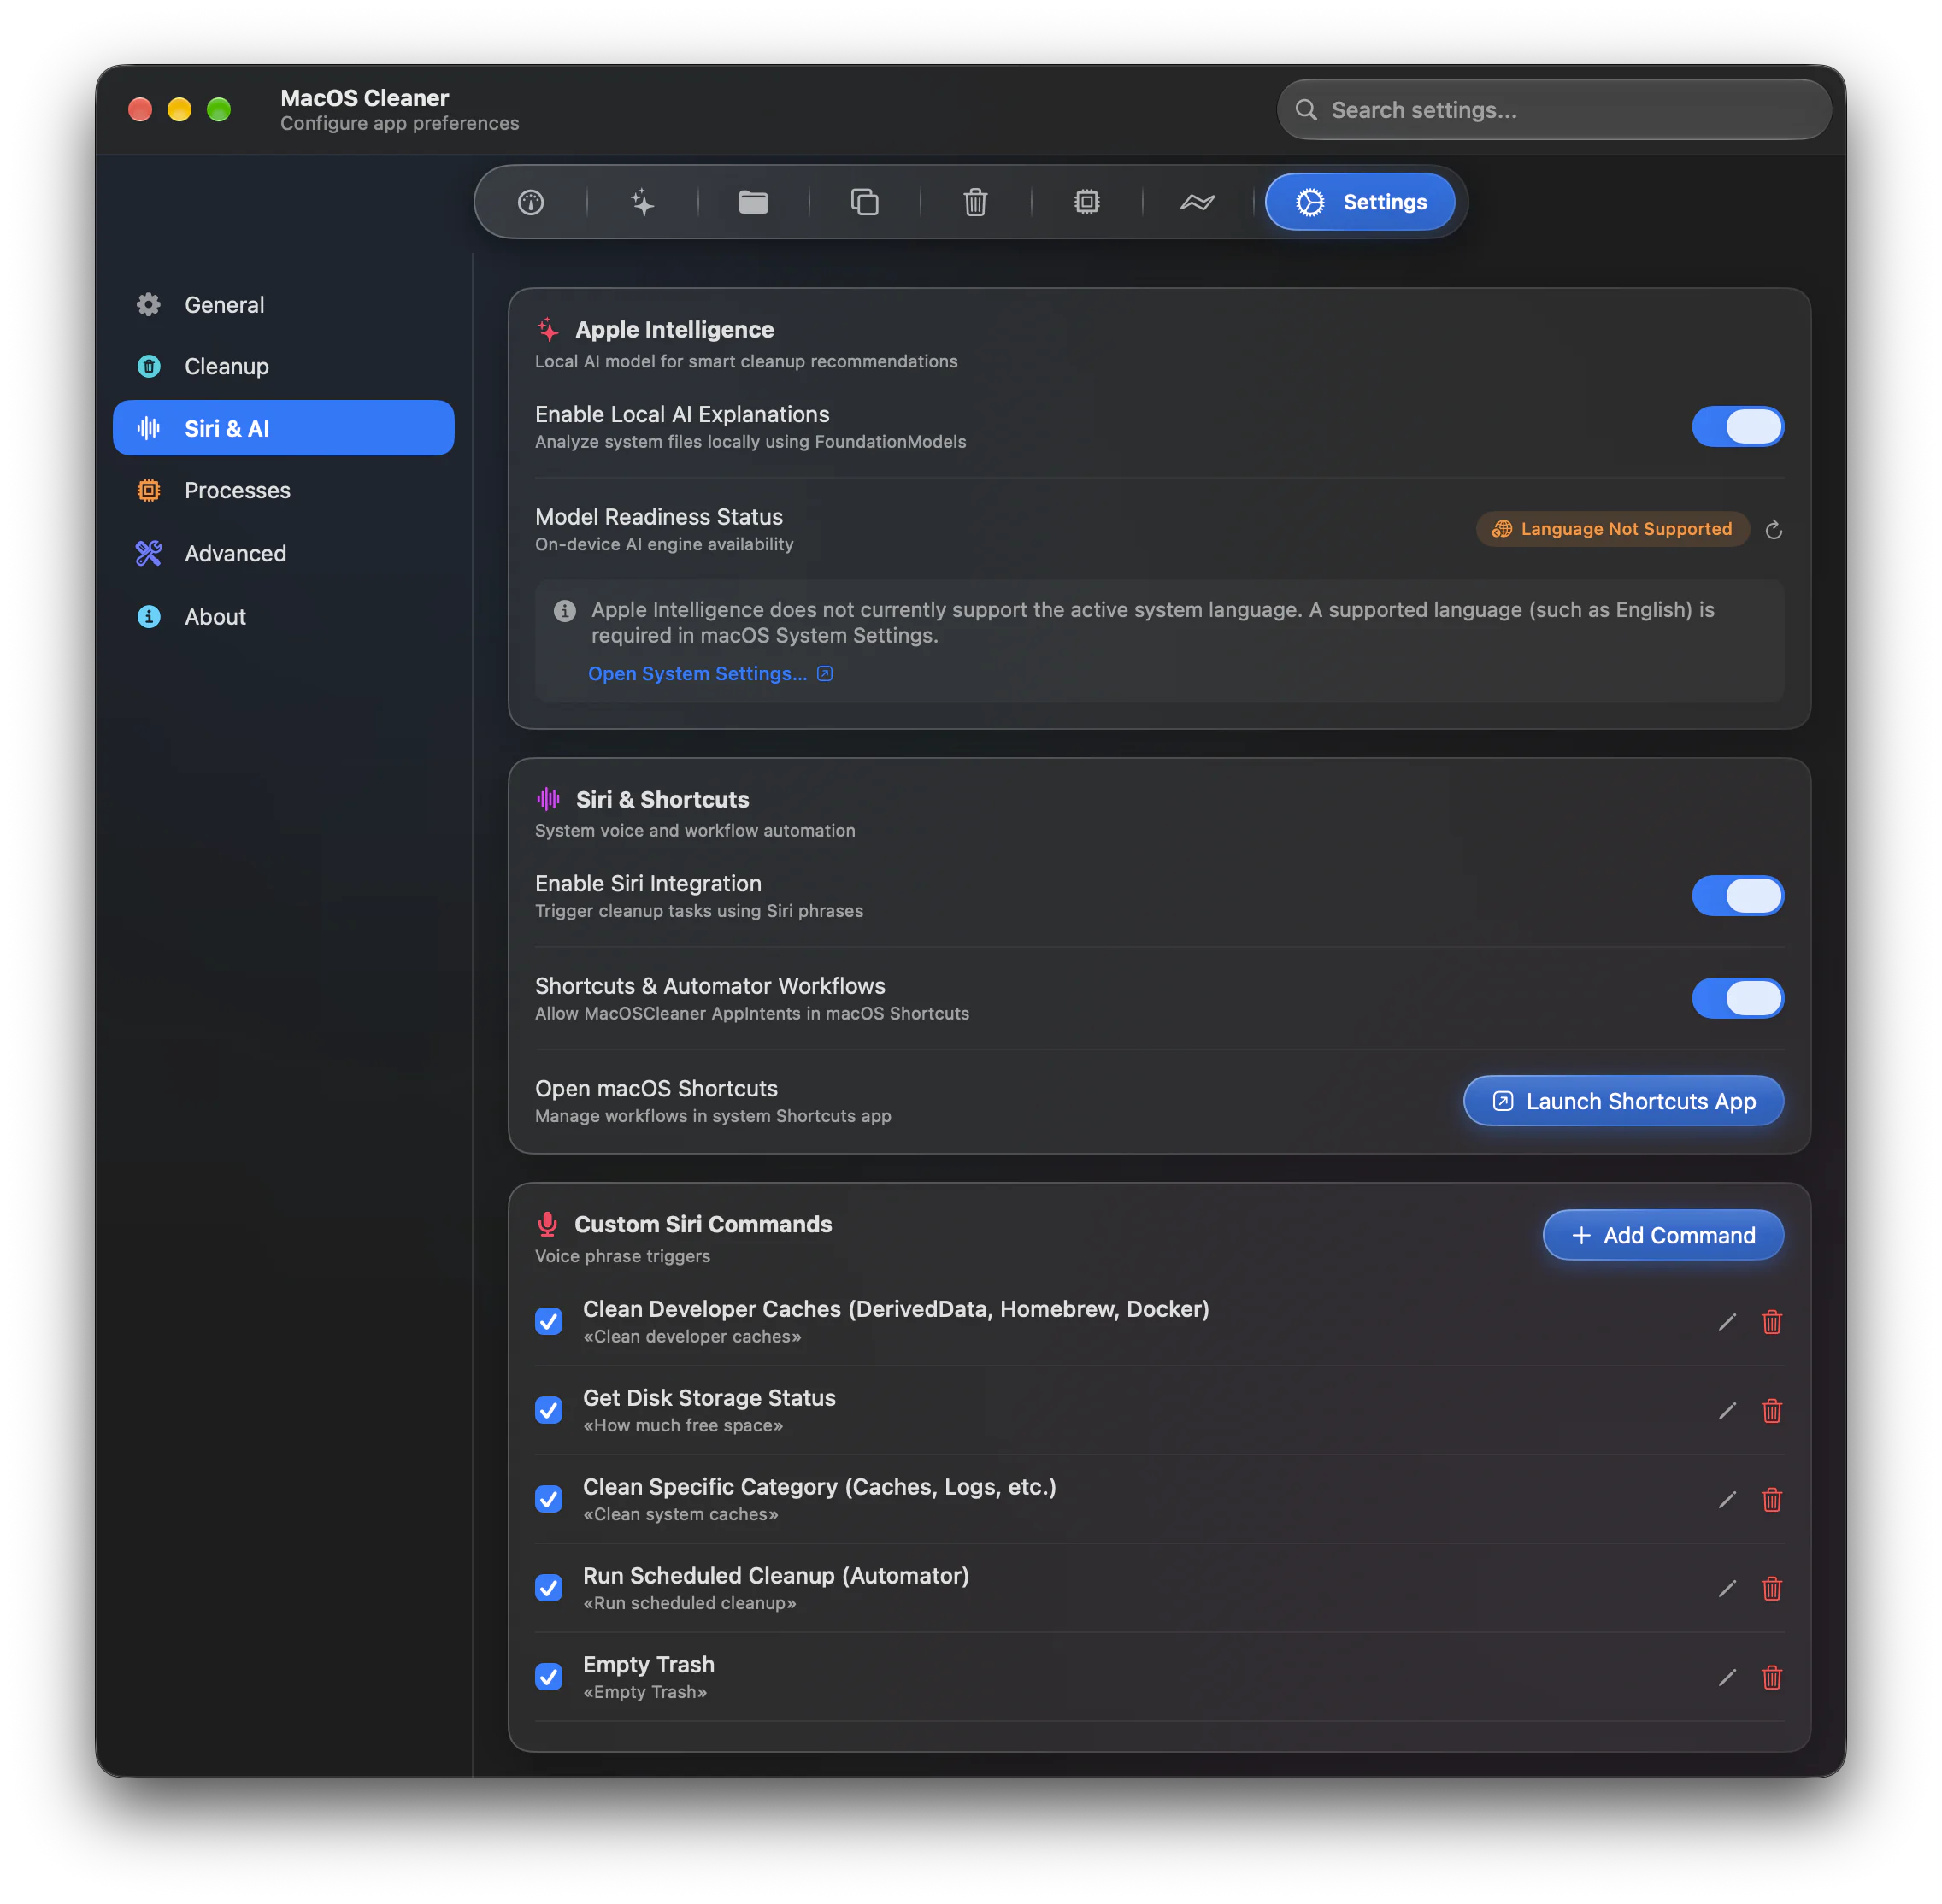Image resolution: width=1942 pixels, height=1904 pixels.
Task: Uncheck Empty Trash command checkbox
Action: coord(548,1677)
